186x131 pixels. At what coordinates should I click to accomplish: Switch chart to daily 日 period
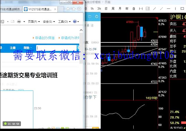click(x=106, y=9)
